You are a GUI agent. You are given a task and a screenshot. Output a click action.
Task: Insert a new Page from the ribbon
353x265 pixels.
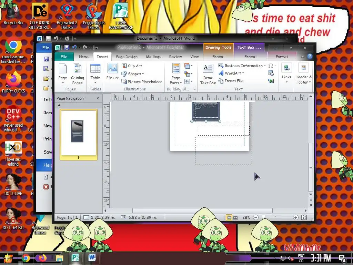click(63, 73)
